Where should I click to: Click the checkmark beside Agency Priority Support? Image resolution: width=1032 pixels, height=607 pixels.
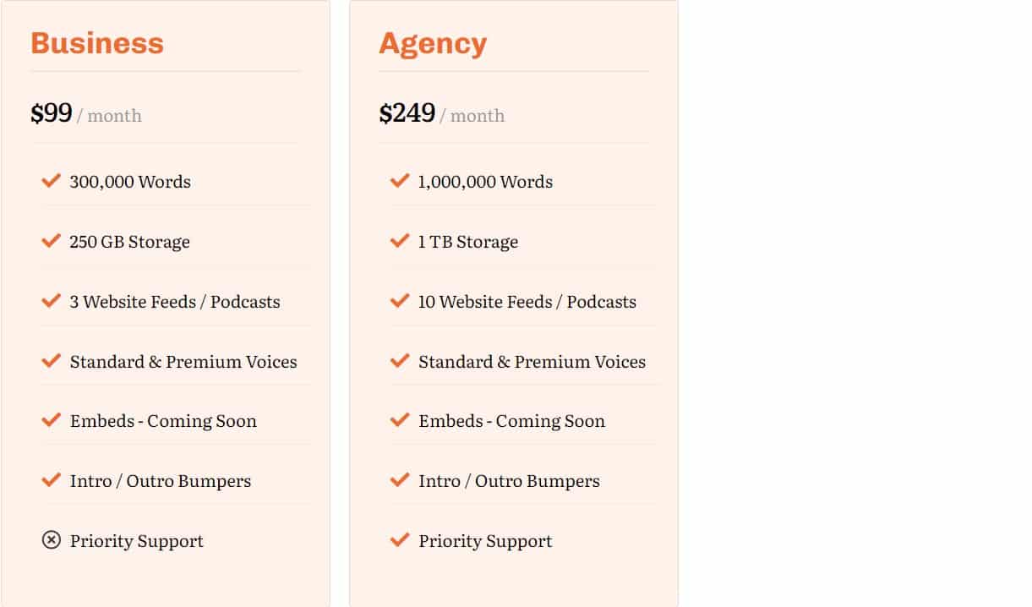pyautogui.click(x=400, y=540)
